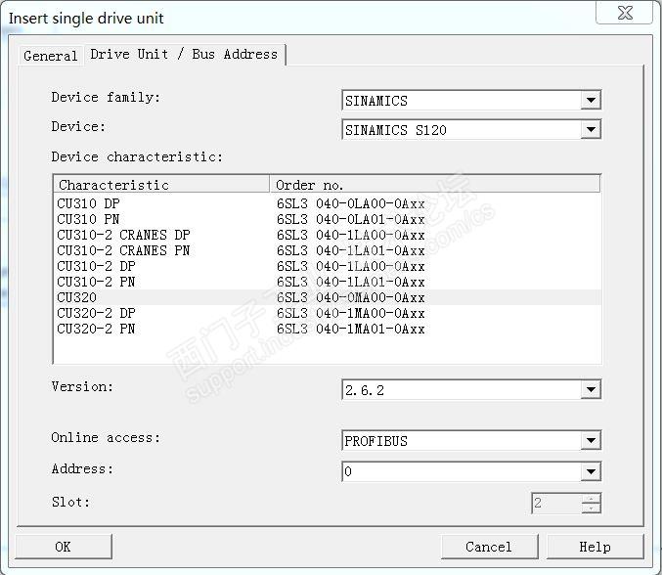Sort by Order no. column header
The image size is (662, 575).
pos(435,185)
